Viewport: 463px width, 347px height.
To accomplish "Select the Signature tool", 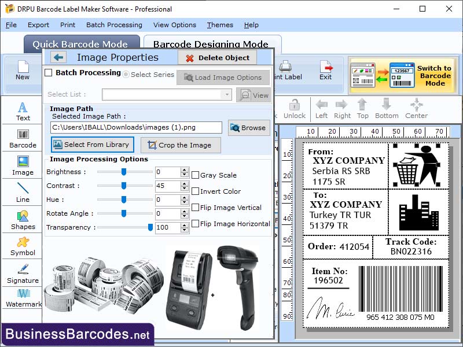I will click(23, 272).
